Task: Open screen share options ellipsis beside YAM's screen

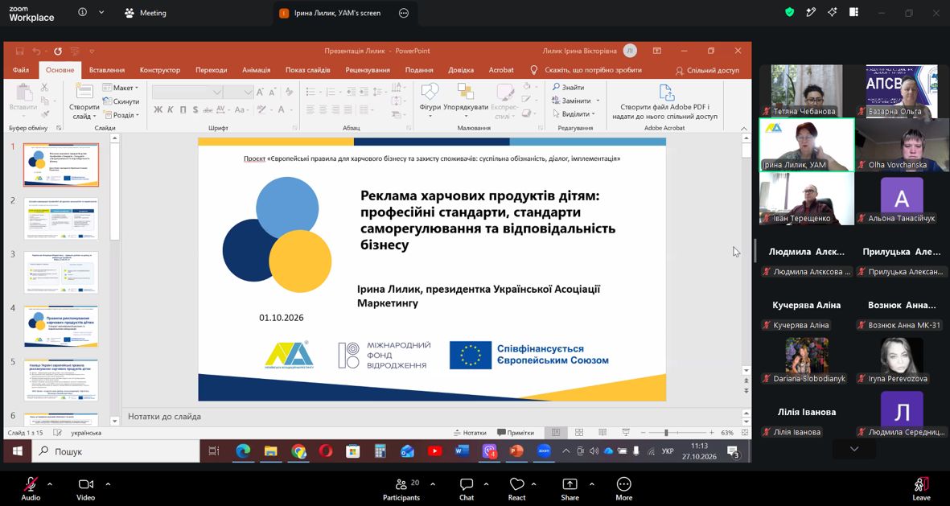Action: (x=404, y=13)
